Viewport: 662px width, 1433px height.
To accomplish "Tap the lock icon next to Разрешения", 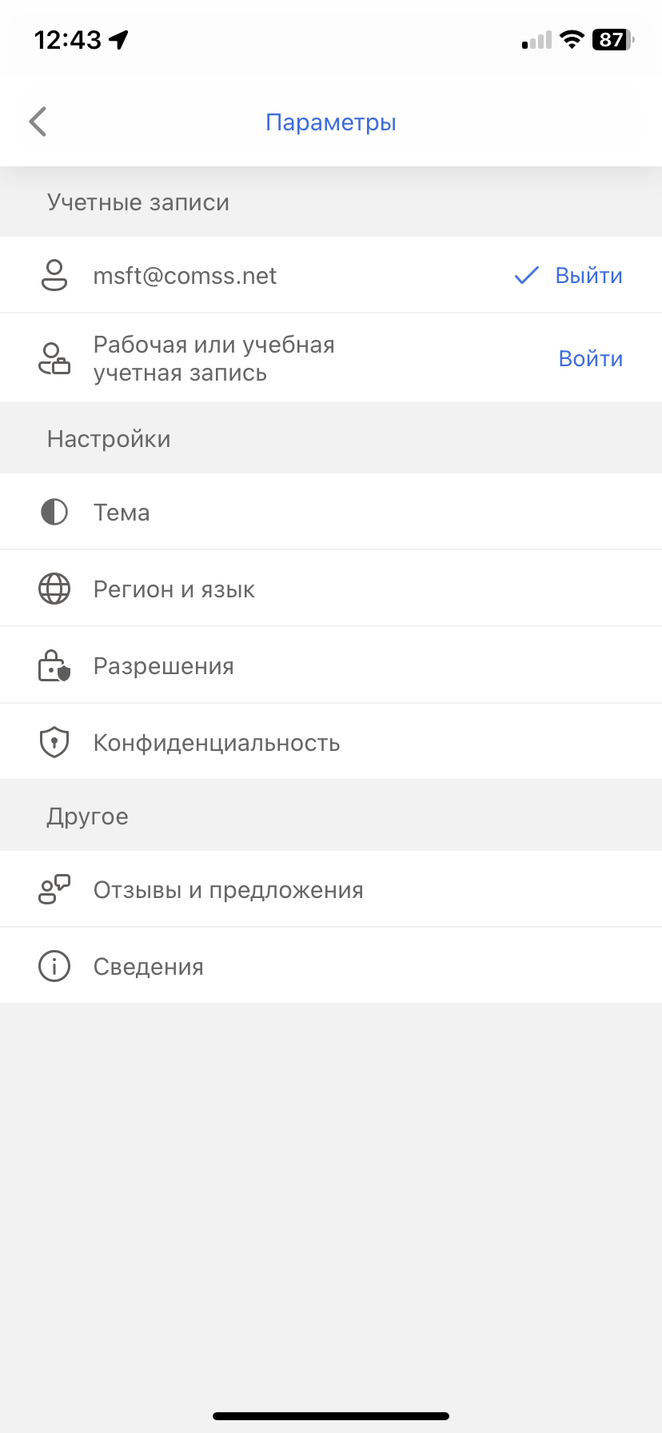I will pos(54,666).
